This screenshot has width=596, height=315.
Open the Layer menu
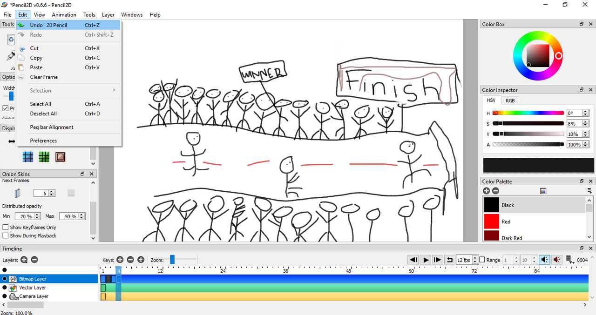click(108, 15)
